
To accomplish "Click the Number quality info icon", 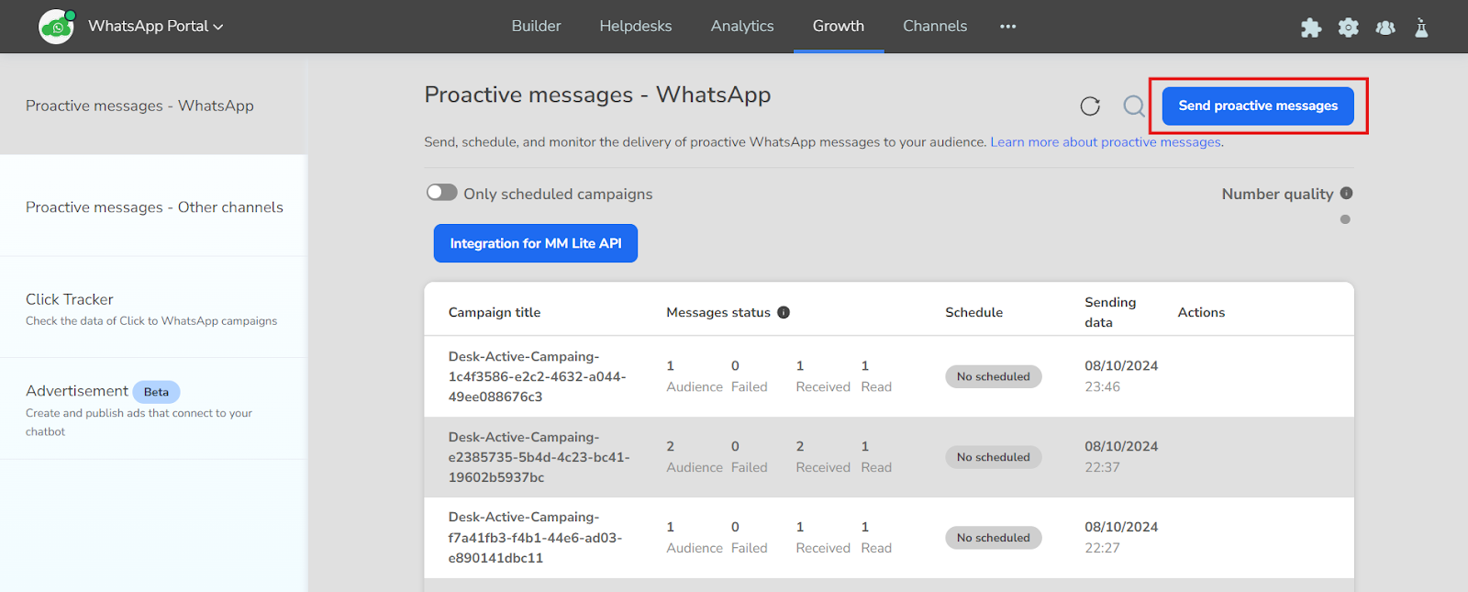I will tap(1346, 193).
